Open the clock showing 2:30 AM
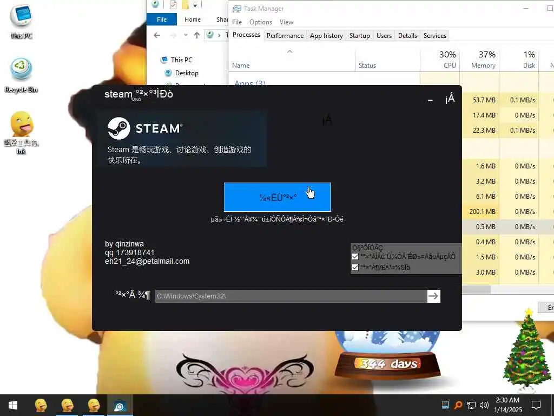 507,405
